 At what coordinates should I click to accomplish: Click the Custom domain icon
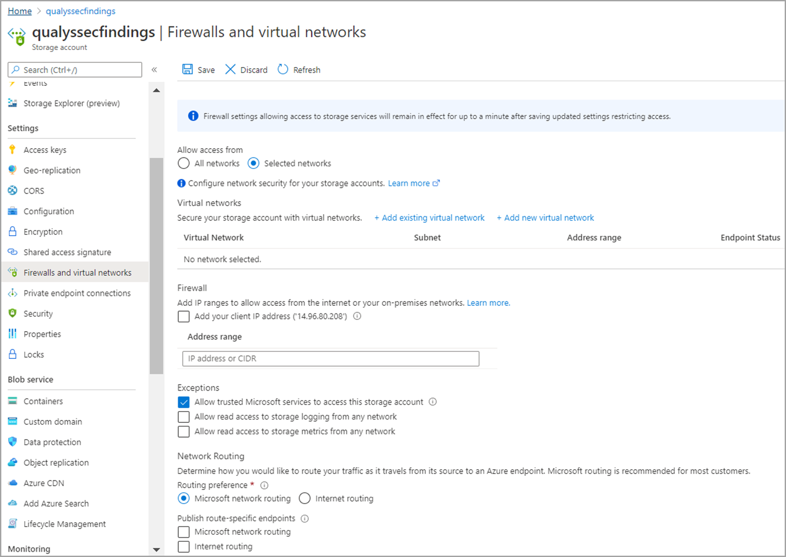(12, 422)
